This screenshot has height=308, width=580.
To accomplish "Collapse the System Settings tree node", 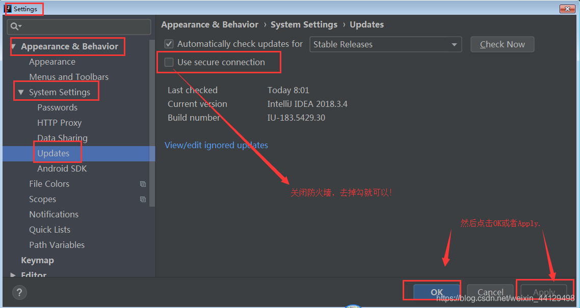I will (21, 92).
